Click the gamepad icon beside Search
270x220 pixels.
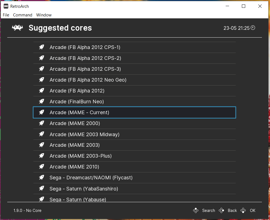[x=196, y=210]
